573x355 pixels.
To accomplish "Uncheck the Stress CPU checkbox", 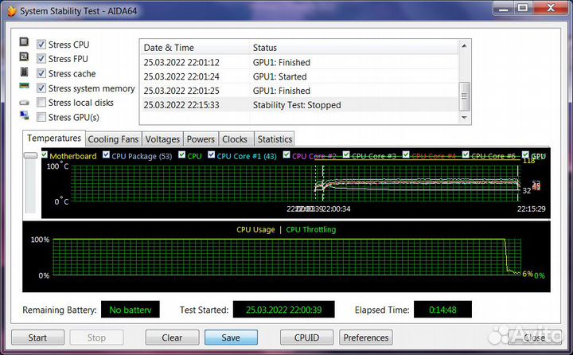I will [41, 45].
